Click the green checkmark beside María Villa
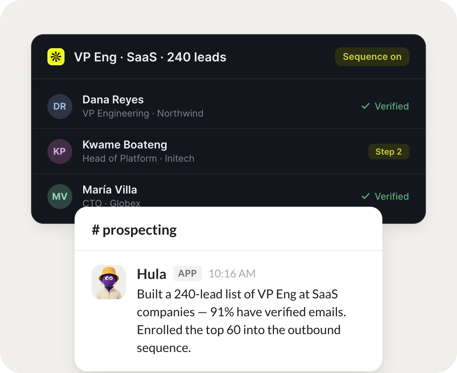This screenshot has height=373, width=457. (365, 196)
